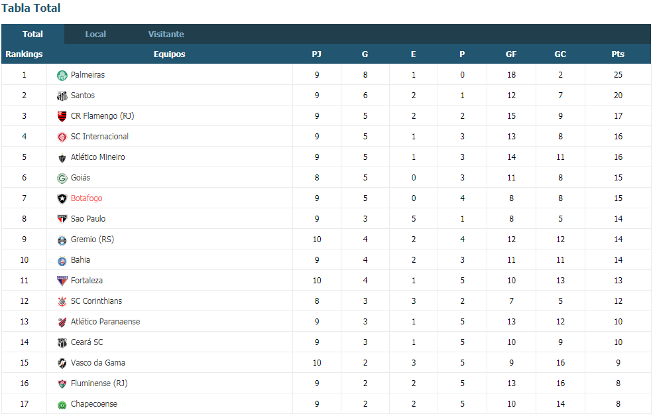The width and height of the screenshot is (653, 414).
Task: Click the Chapecoense crest icon
Action: tap(62, 405)
